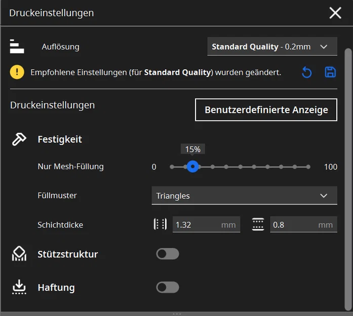Click the Festigkeit hammer icon

click(19, 139)
